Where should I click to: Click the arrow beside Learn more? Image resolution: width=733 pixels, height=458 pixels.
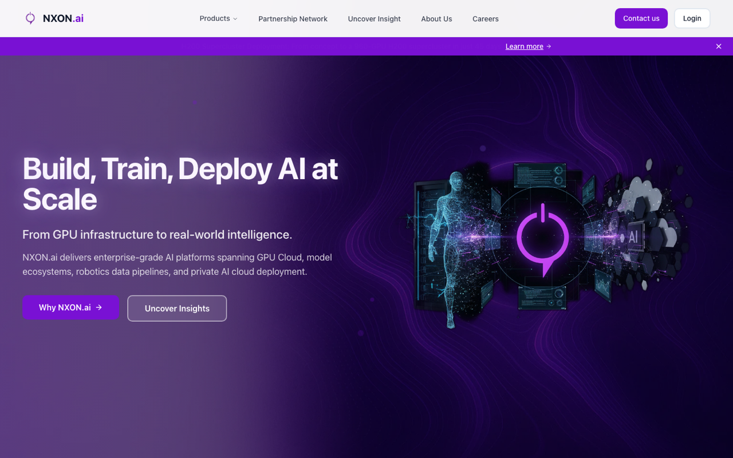pos(549,46)
